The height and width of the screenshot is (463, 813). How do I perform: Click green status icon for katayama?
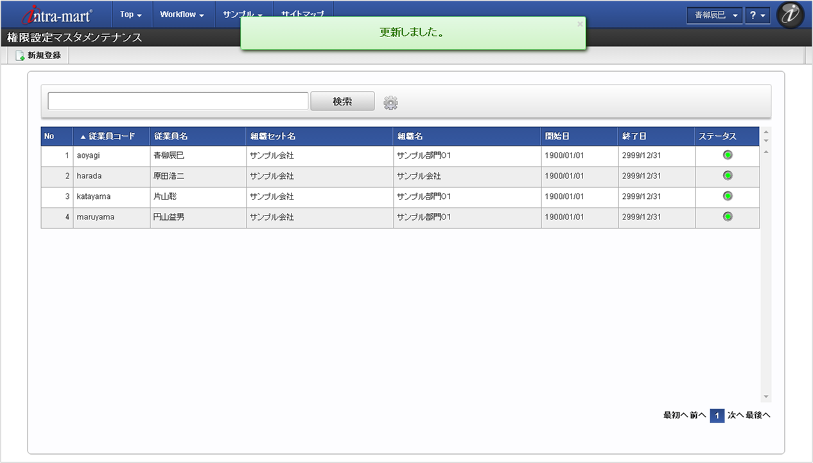tap(728, 196)
